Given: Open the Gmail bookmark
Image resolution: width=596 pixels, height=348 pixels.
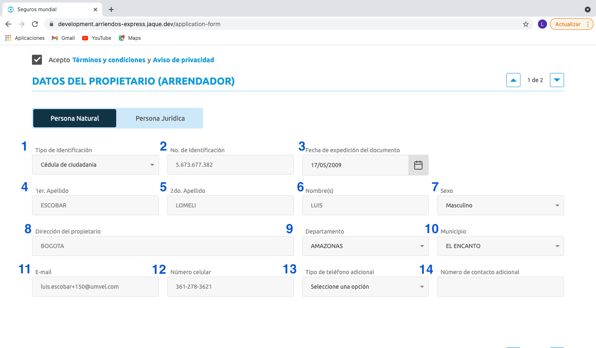Looking at the screenshot, I should (63, 38).
